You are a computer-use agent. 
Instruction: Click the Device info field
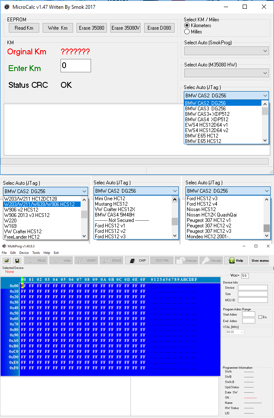pyautogui.click(x=253, y=288)
